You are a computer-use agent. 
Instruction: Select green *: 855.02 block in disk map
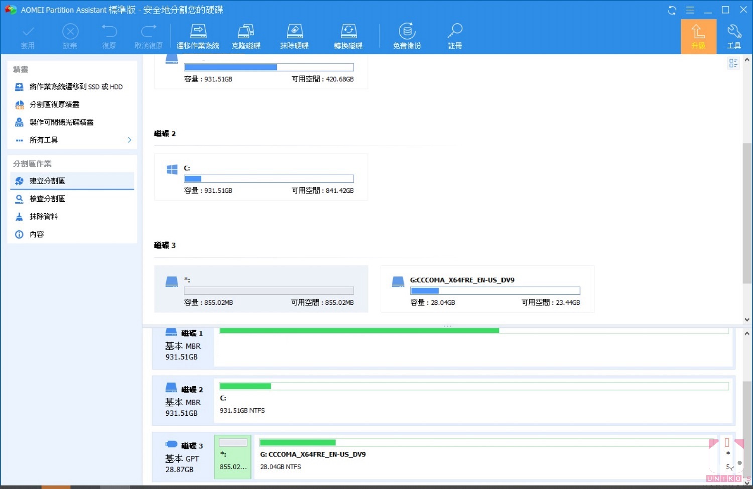(x=233, y=457)
